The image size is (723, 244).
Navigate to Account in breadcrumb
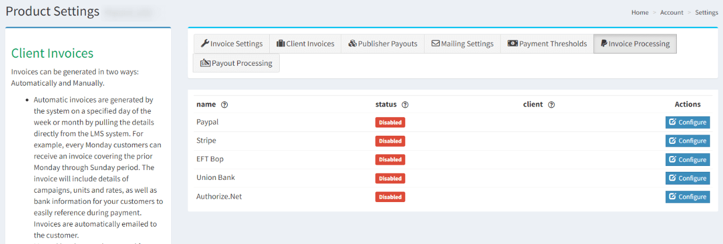click(672, 12)
